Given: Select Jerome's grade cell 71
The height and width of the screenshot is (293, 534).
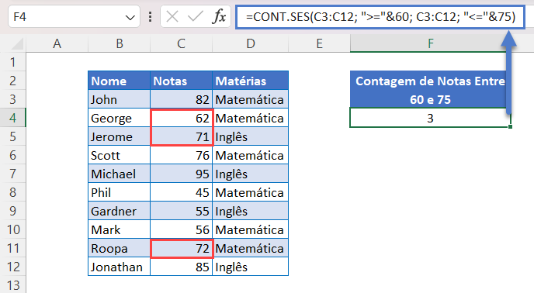Looking at the screenshot, I should click(x=181, y=136).
